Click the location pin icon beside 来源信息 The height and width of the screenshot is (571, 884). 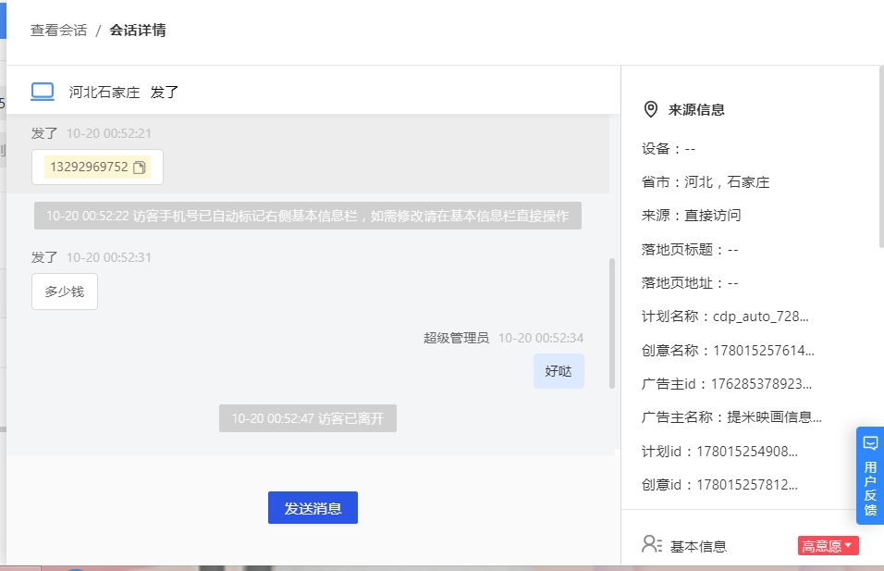pos(651,109)
